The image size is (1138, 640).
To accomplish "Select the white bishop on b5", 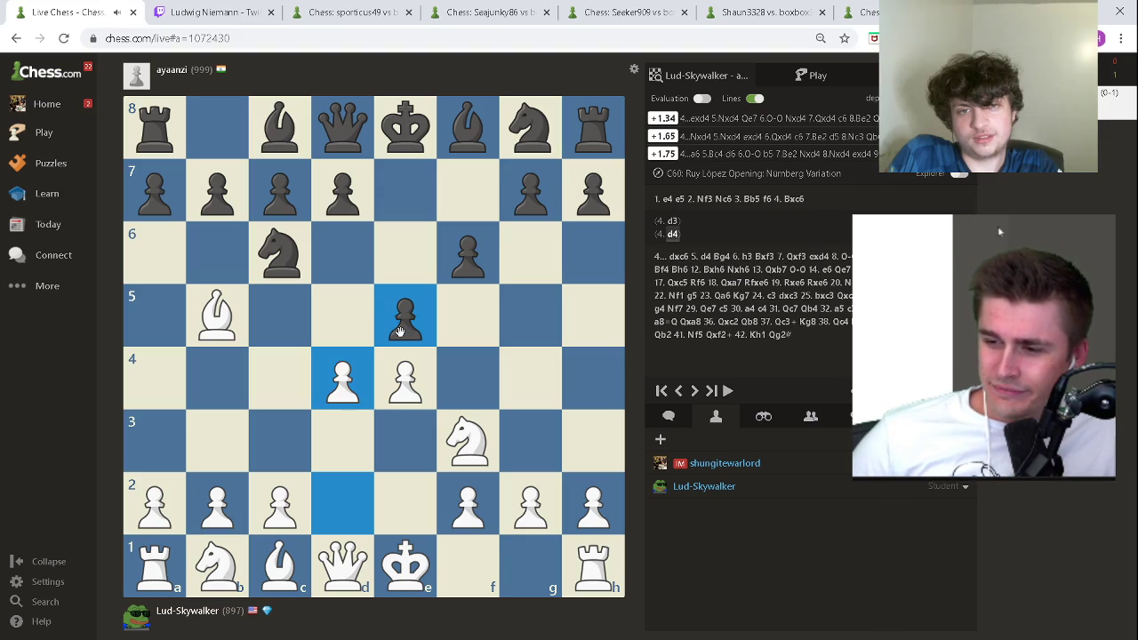I will click(217, 316).
